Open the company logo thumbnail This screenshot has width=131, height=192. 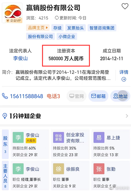12,13
